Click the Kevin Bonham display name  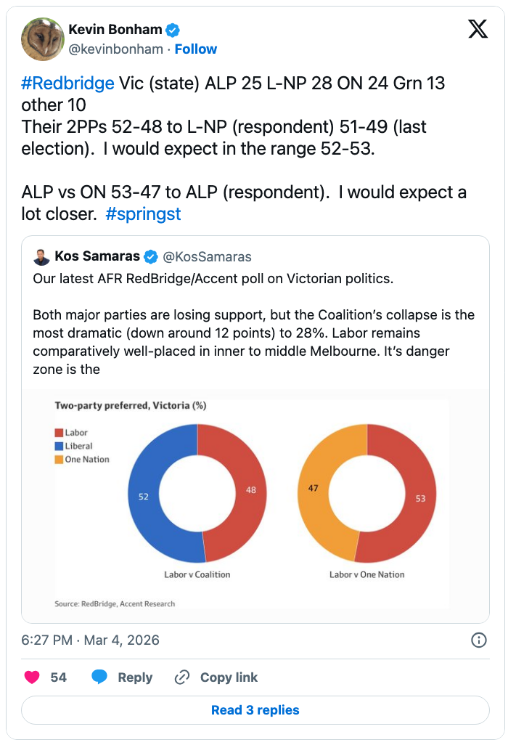(x=115, y=30)
